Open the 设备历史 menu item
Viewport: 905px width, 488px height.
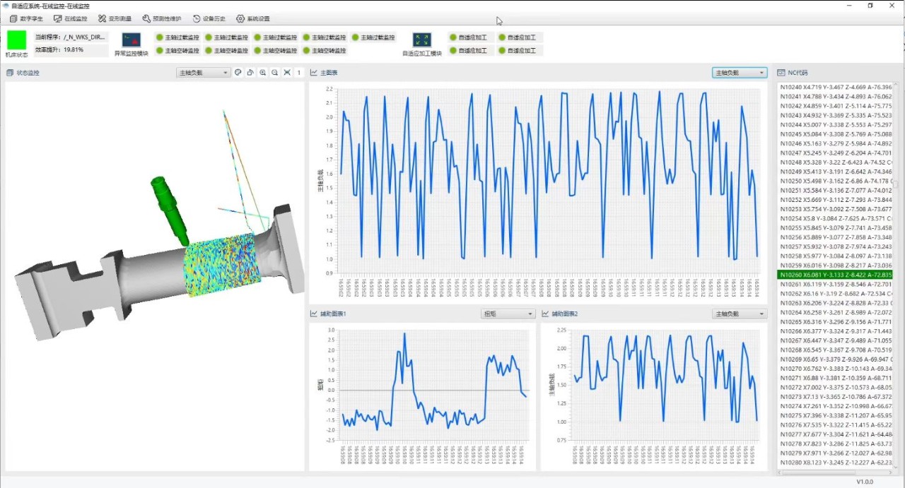[209, 19]
